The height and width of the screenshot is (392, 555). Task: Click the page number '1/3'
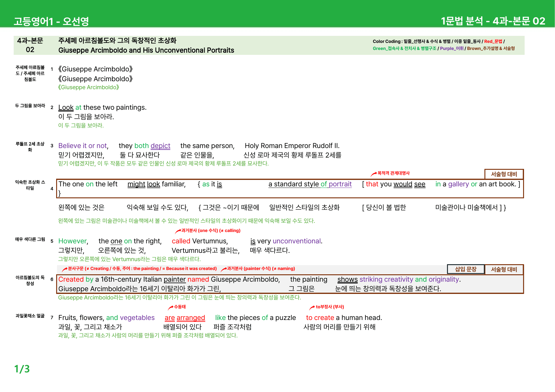(x=22, y=369)
